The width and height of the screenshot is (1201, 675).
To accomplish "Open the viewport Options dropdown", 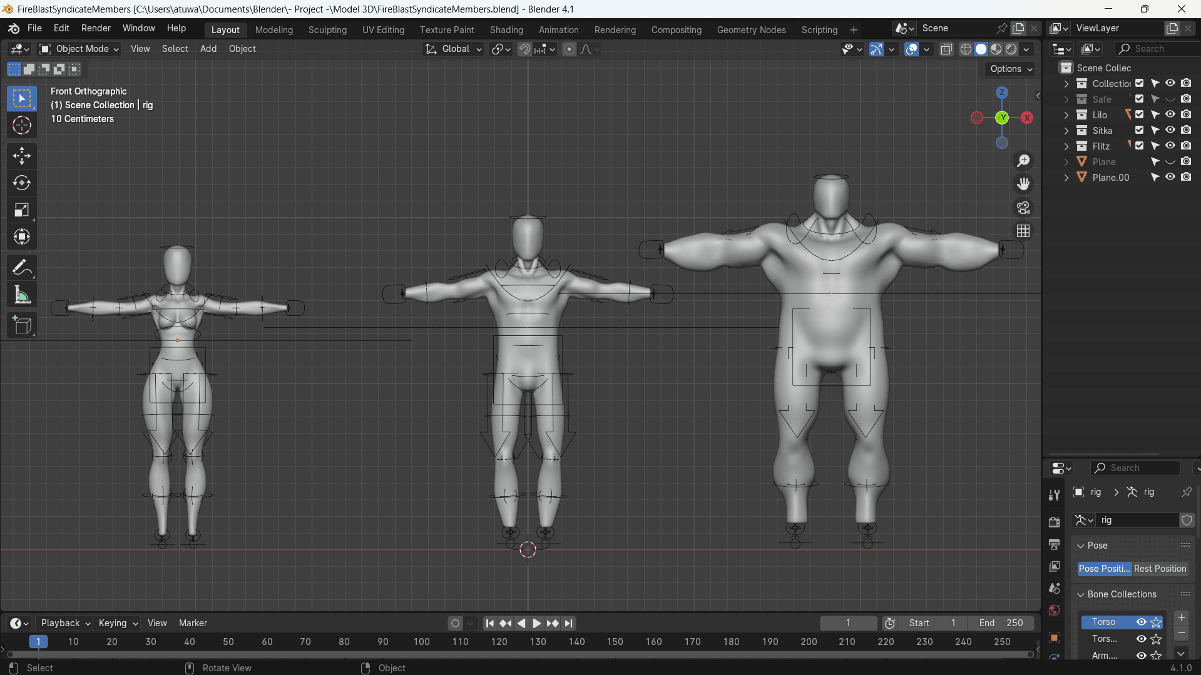I will (x=1011, y=69).
